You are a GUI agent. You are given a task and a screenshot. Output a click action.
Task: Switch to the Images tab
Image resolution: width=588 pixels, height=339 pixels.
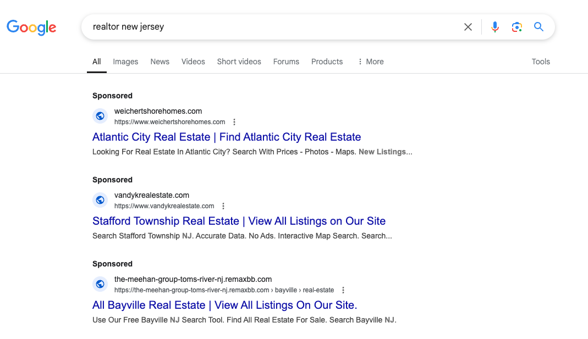(x=125, y=62)
